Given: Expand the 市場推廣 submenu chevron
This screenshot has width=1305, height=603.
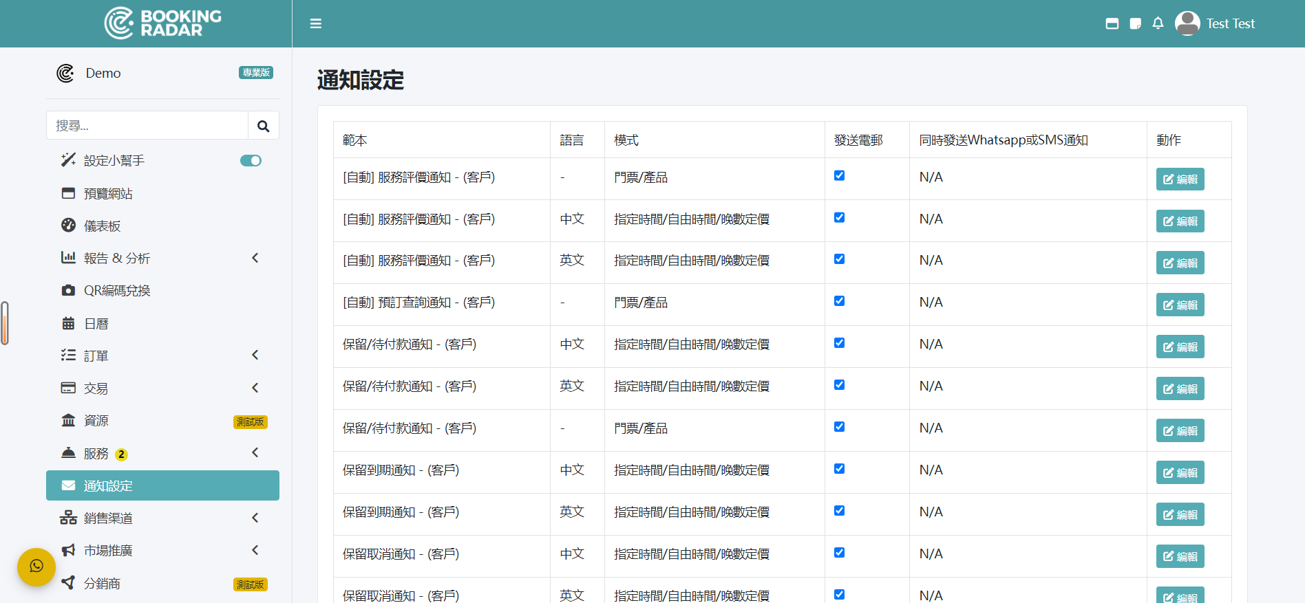Looking at the screenshot, I should pos(255,550).
